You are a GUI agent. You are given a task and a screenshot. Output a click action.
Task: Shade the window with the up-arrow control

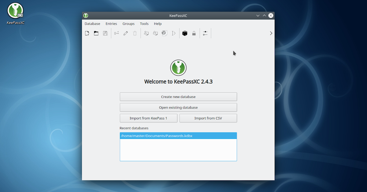pyautogui.click(x=264, y=15)
